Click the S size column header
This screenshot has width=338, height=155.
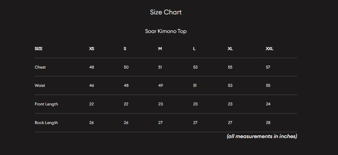pyautogui.click(x=125, y=49)
